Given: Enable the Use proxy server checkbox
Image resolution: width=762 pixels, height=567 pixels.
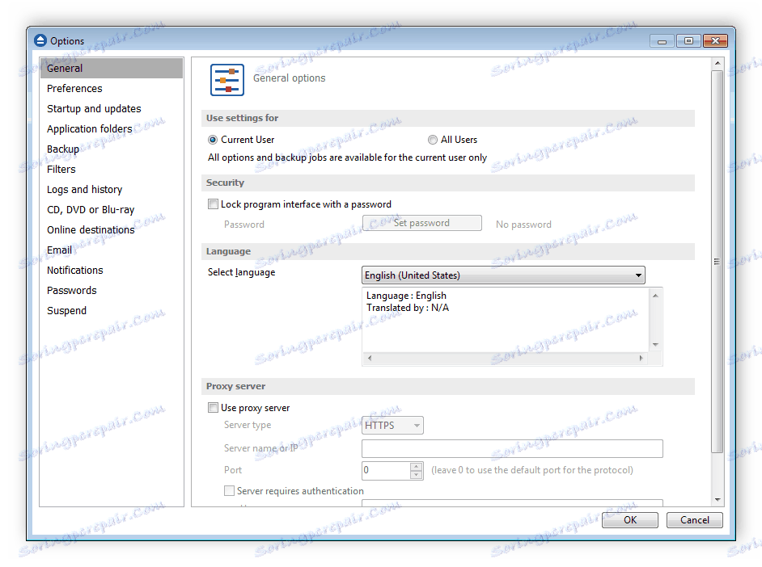Looking at the screenshot, I should pyautogui.click(x=213, y=408).
